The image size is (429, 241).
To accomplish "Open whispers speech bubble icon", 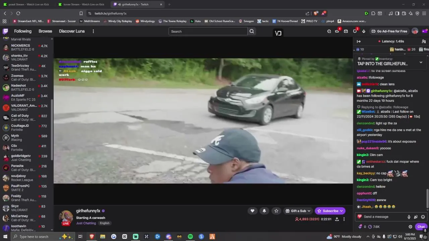I will tap(355, 31).
